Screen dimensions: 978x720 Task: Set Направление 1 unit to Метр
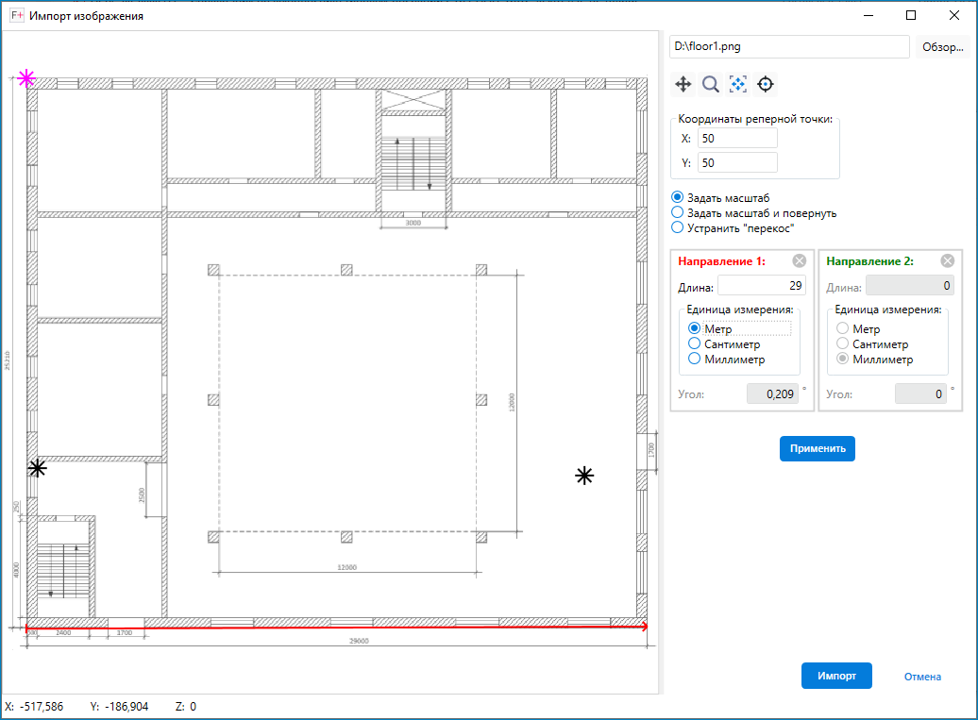coord(710,328)
